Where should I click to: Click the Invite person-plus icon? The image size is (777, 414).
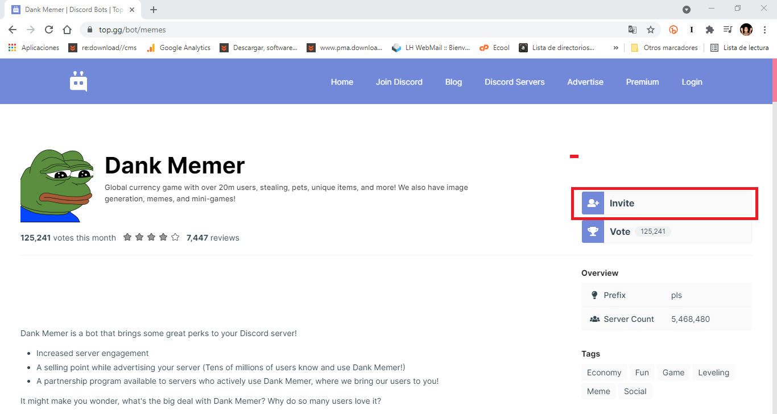click(x=593, y=203)
